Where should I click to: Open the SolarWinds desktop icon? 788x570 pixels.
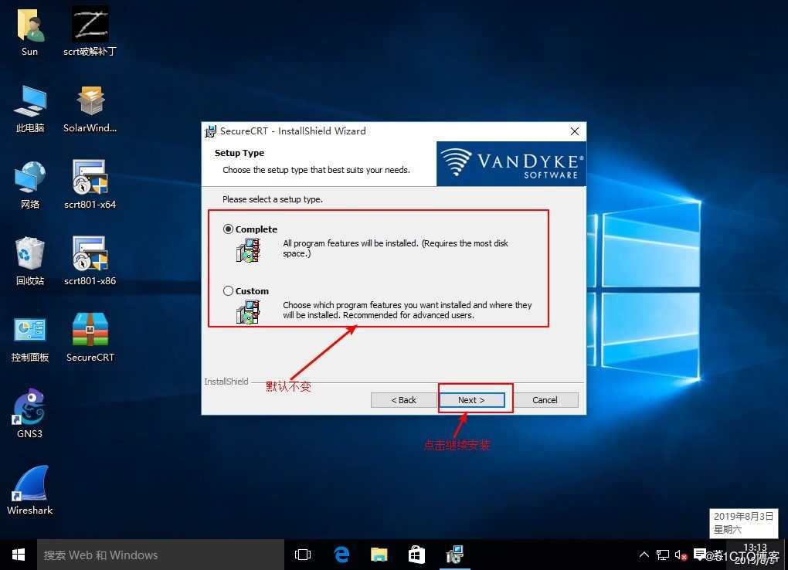tap(90, 109)
